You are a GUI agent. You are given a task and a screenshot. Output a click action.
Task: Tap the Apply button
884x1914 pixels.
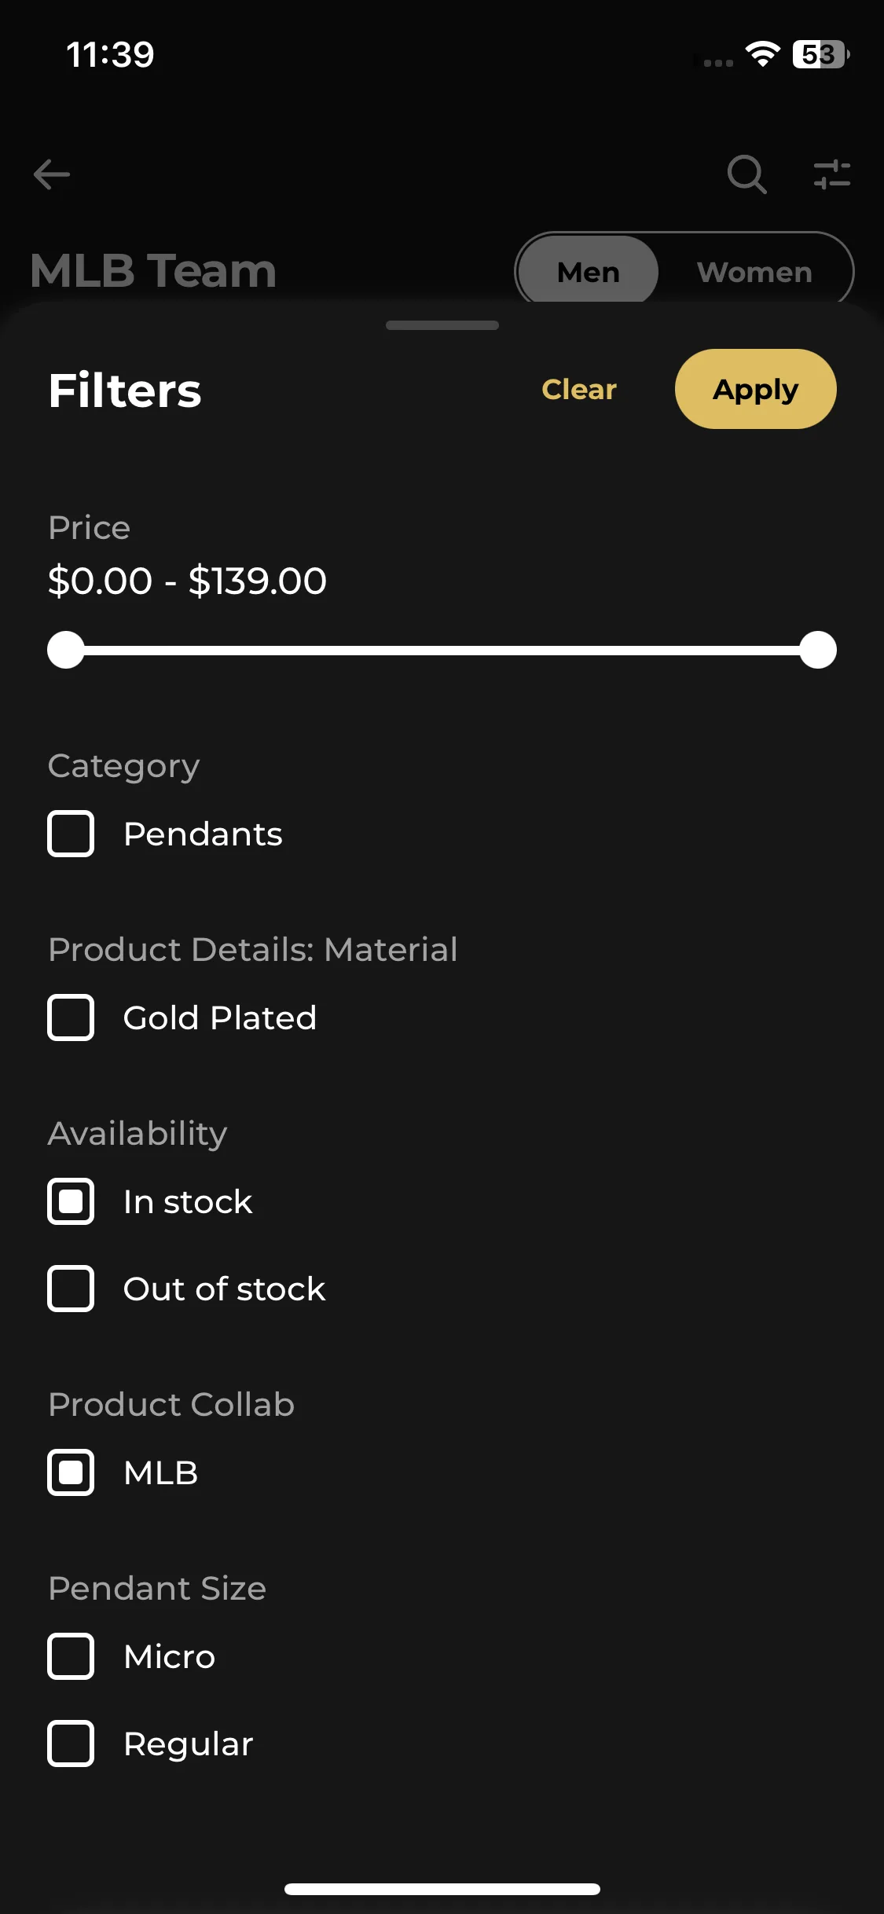pyautogui.click(x=756, y=389)
